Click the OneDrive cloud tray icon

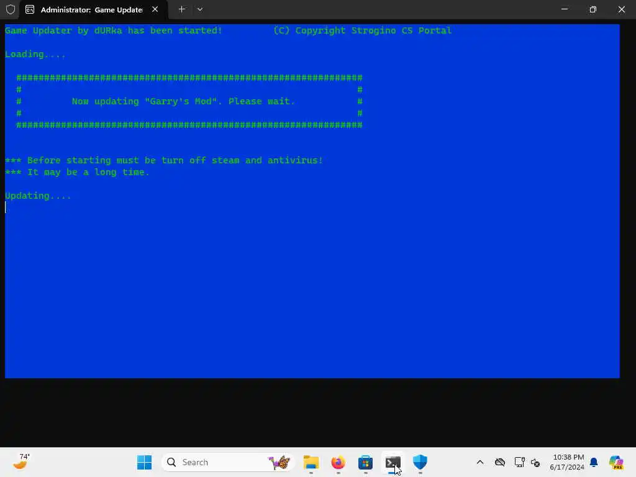click(x=500, y=462)
